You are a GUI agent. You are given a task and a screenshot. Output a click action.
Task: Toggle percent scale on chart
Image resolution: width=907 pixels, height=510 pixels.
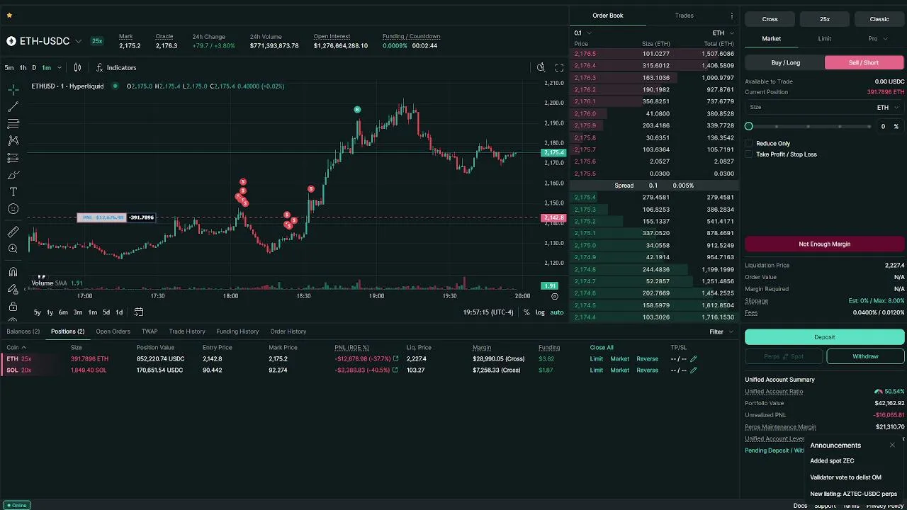526,312
